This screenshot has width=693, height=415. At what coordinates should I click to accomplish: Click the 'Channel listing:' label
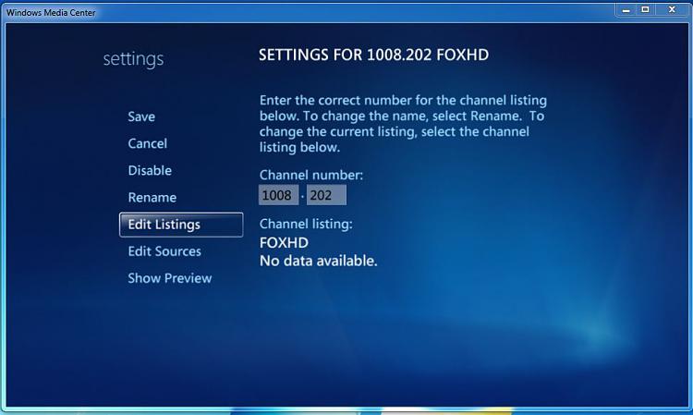306,224
